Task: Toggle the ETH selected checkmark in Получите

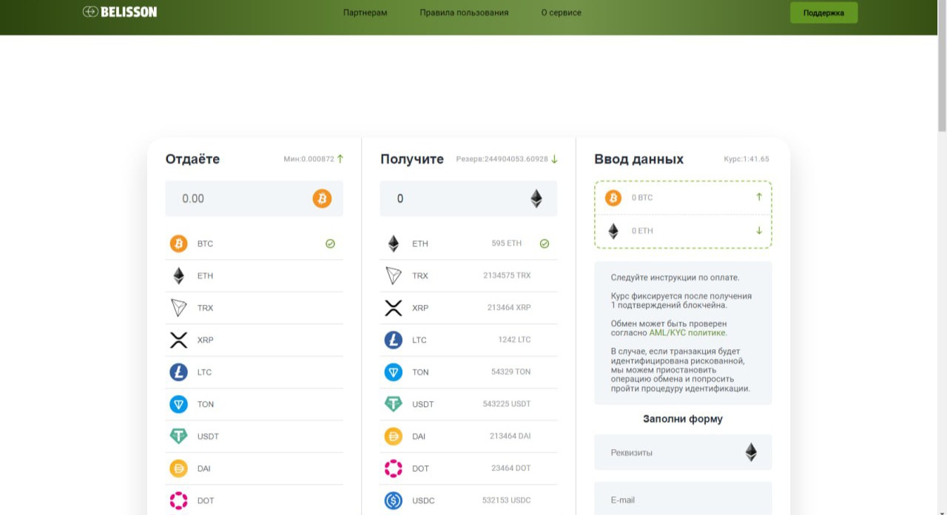Action: tap(545, 243)
